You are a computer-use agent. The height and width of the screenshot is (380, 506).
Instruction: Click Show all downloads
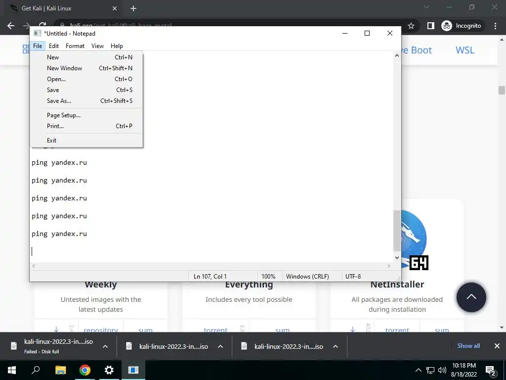click(468, 346)
